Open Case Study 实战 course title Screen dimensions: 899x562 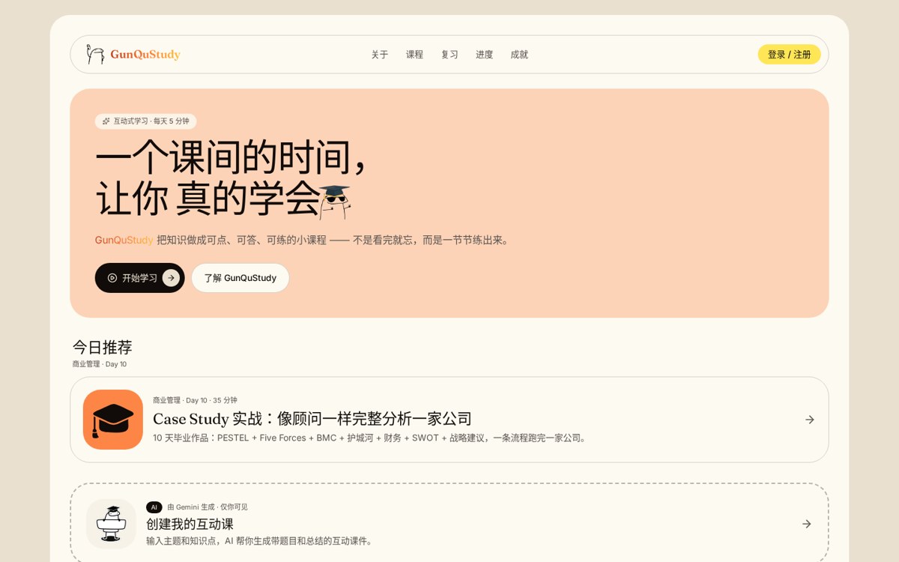[312, 418]
